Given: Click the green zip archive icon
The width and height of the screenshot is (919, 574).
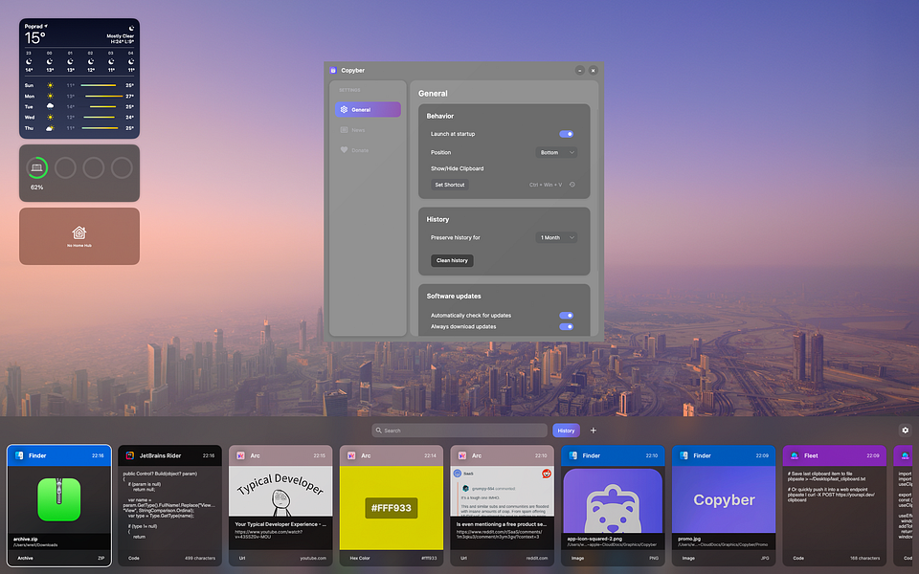Looking at the screenshot, I should coord(58,499).
